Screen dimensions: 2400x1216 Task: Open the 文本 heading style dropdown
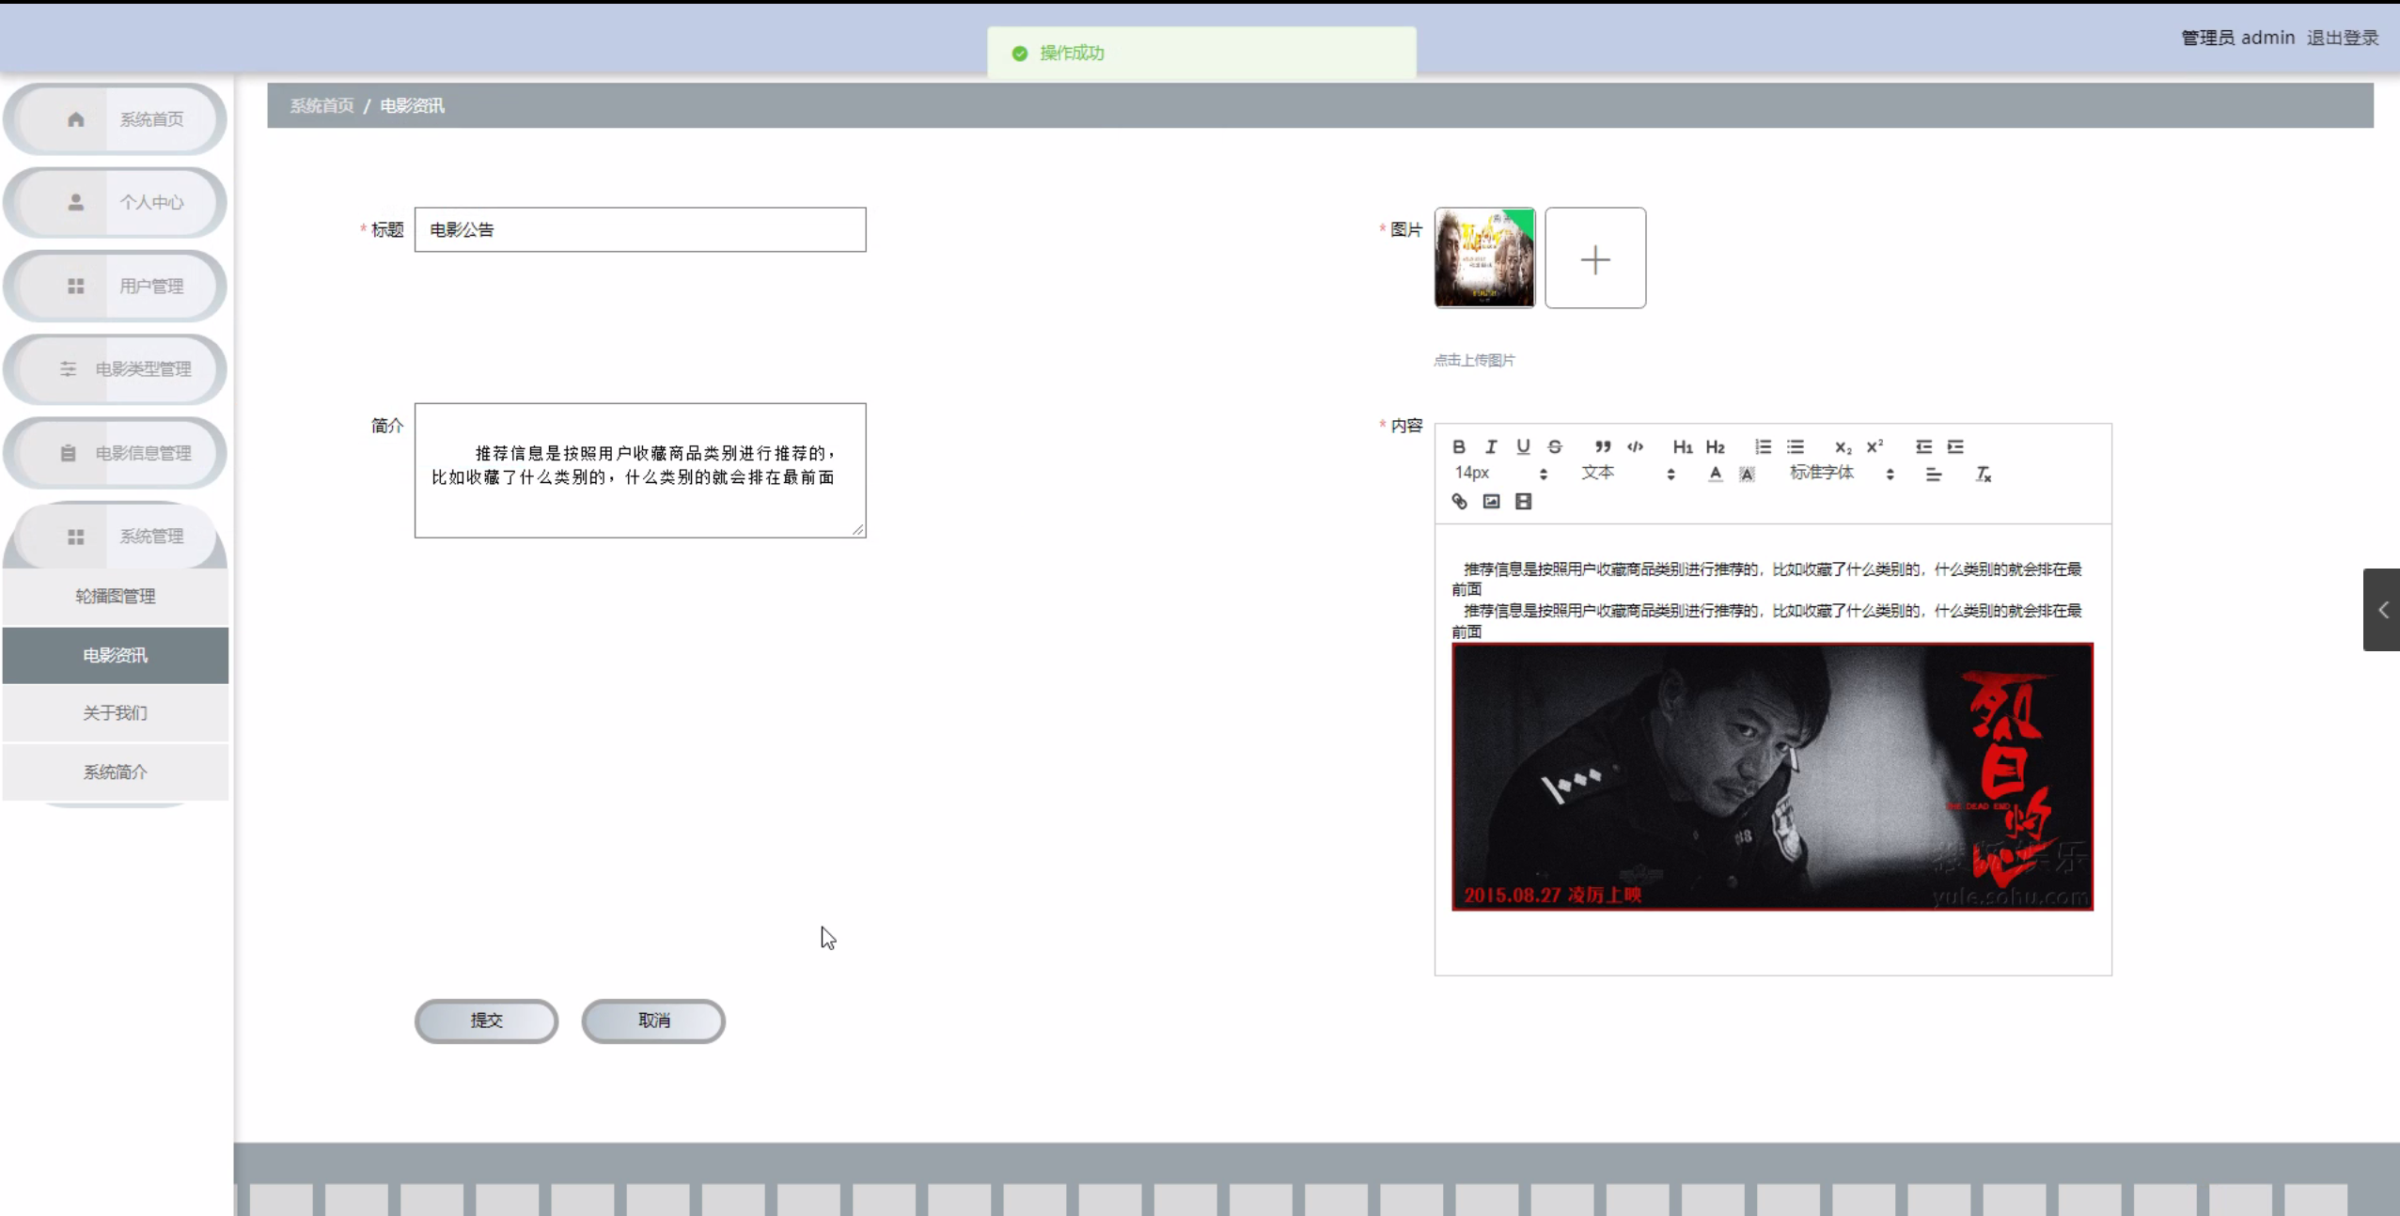[x=1627, y=473]
